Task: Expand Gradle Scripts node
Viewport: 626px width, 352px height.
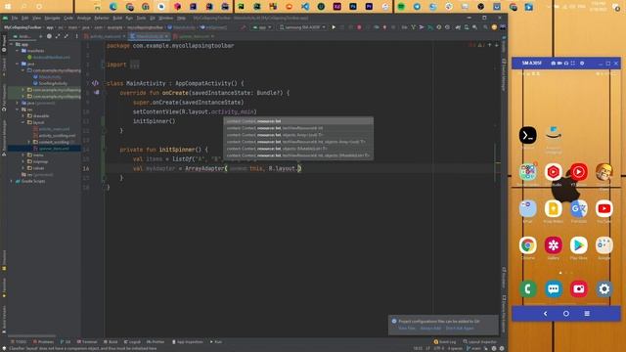Action: (11, 181)
